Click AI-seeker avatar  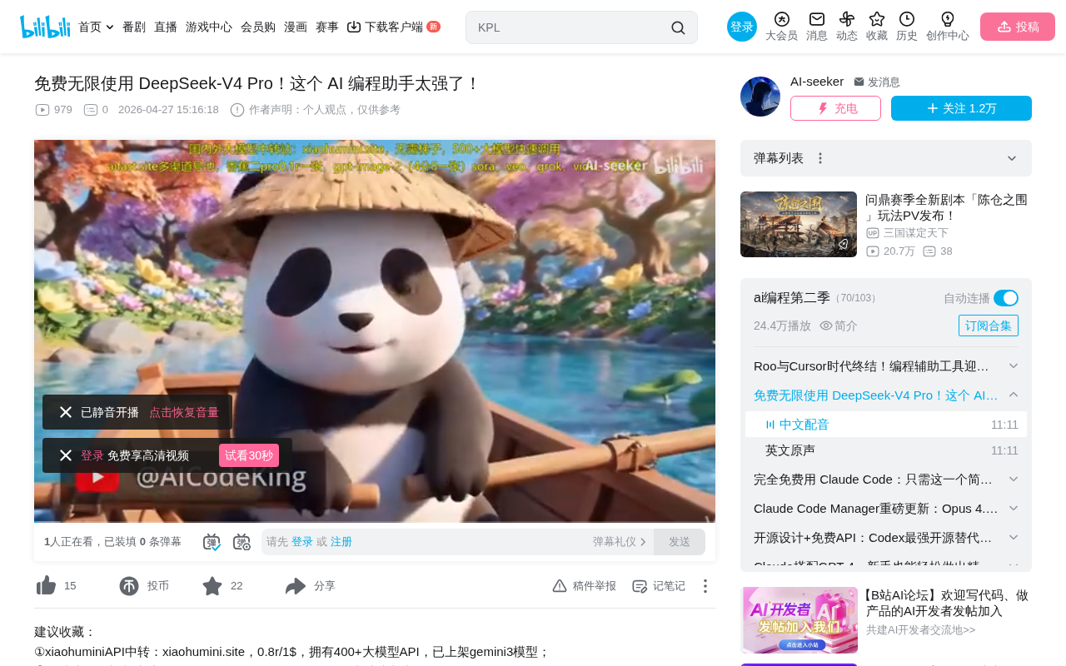point(760,97)
